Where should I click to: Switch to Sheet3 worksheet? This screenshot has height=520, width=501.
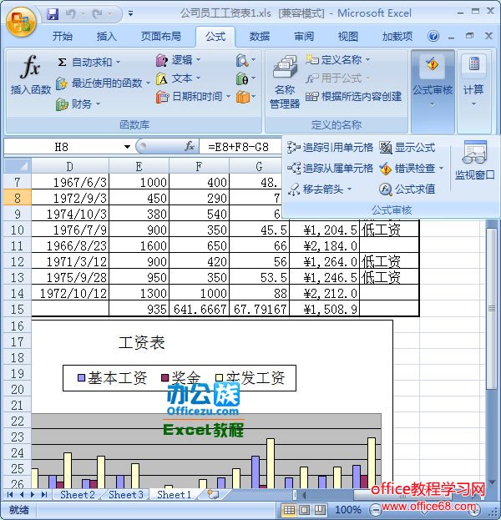126,494
